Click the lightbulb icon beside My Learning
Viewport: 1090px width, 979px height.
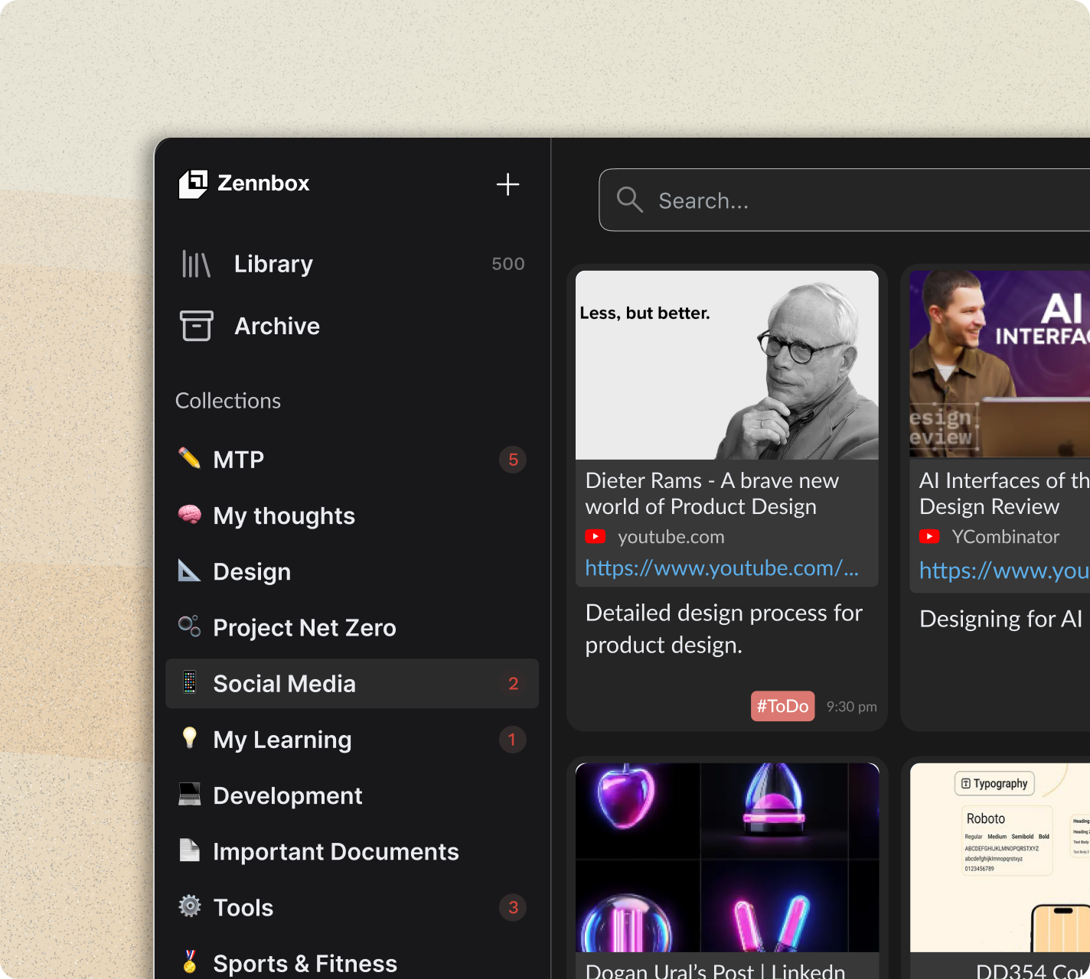click(x=189, y=738)
